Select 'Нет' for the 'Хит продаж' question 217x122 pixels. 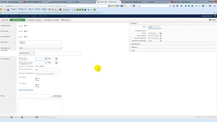[36, 85]
